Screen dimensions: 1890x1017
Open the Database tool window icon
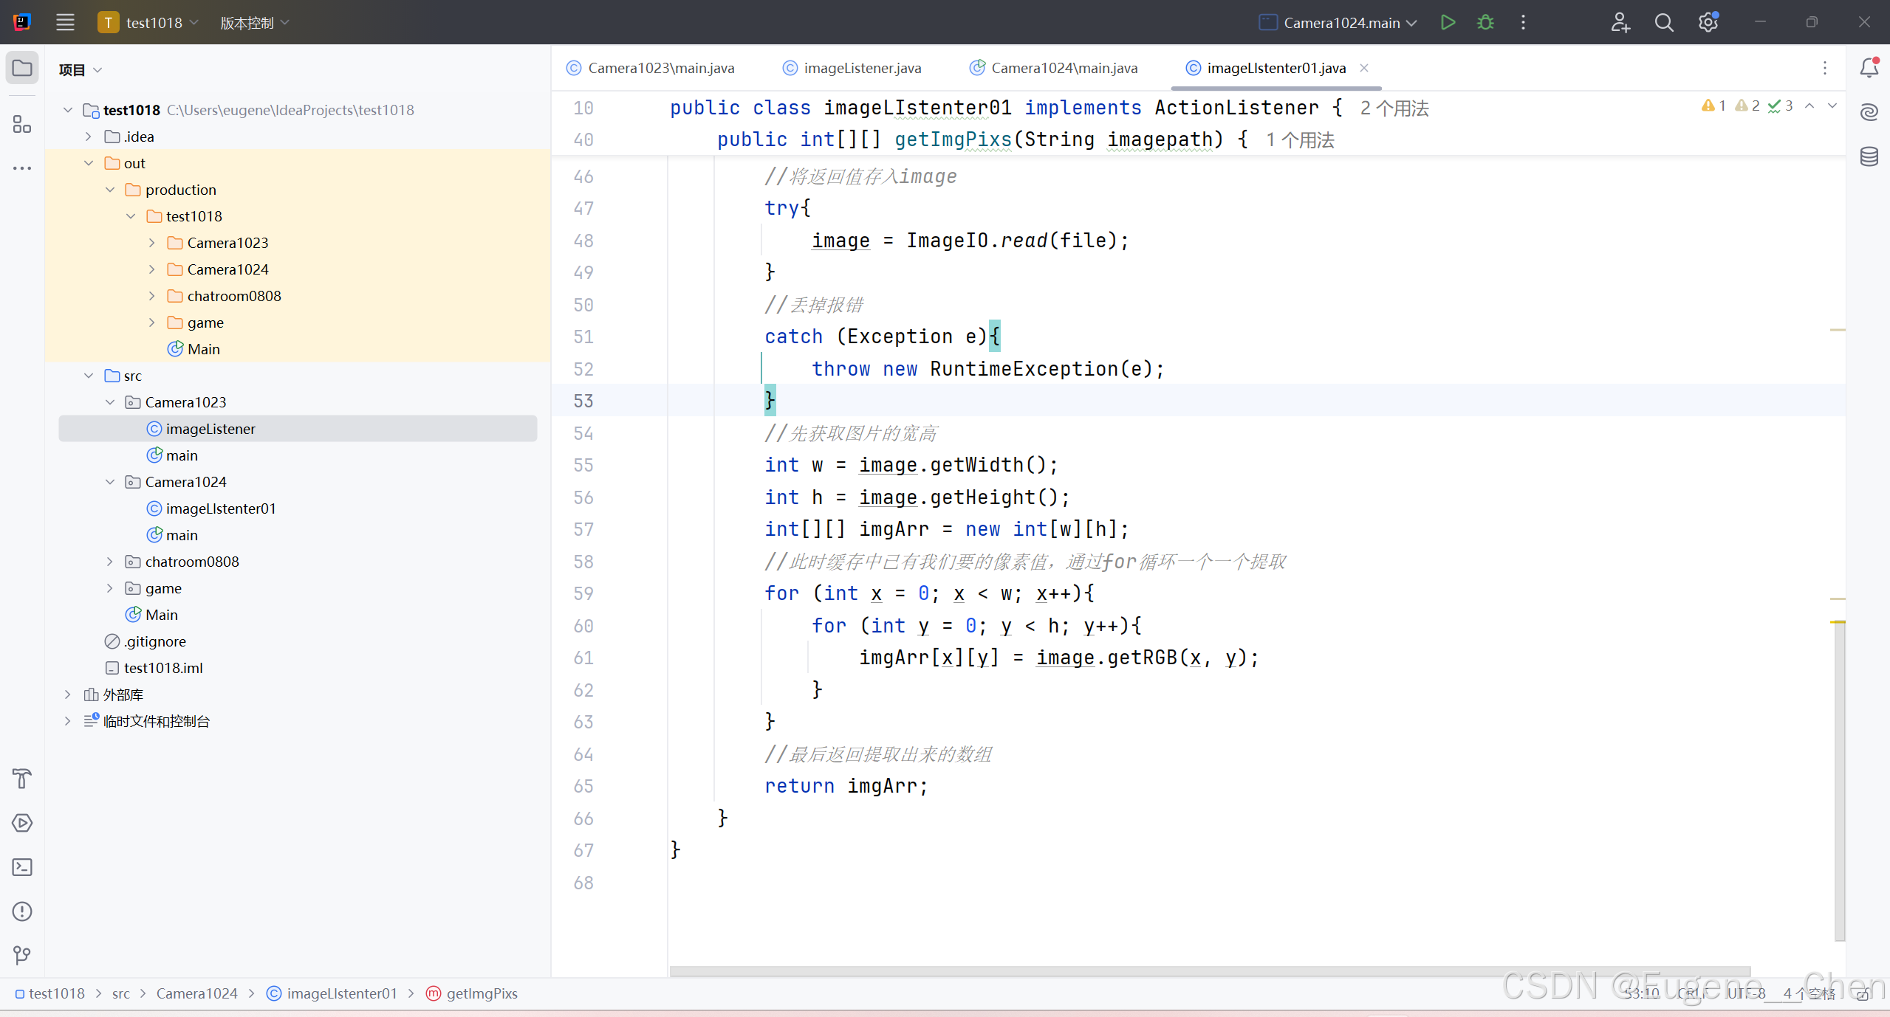[1869, 156]
